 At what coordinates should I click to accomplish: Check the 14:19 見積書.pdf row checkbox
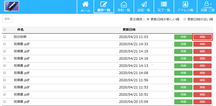click(x=4, y=51)
